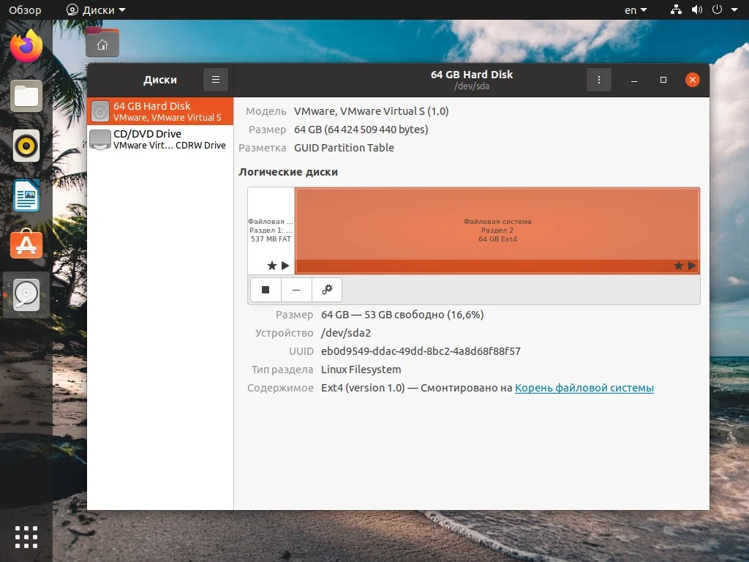Image resolution: width=749 pixels, height=562 pixels.
Task: Open Ubuntu Software from the dock
Action: [x=26, y=245]
